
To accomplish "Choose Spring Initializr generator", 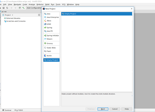I will [51, 35].
